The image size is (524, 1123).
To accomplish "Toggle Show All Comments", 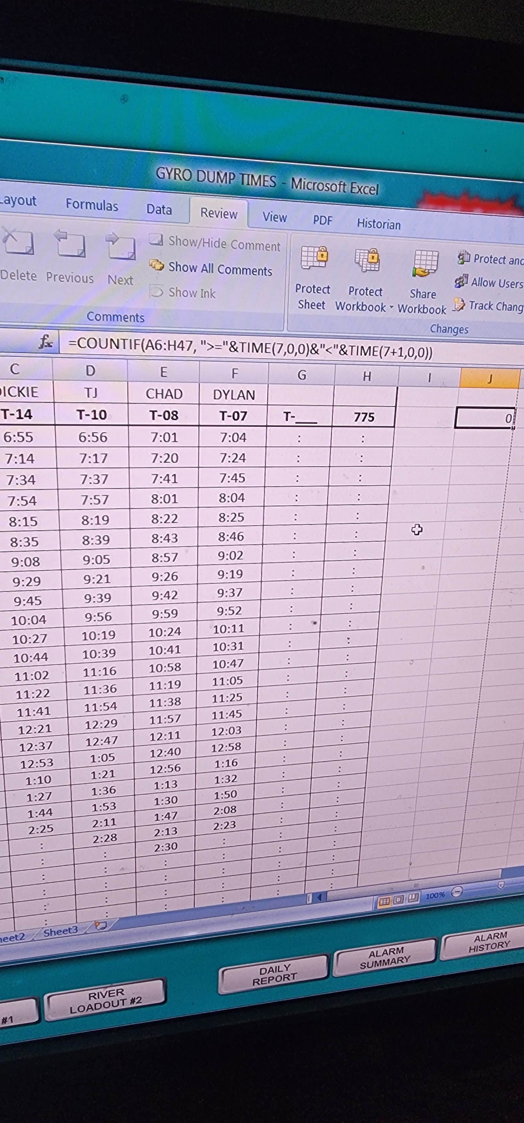I will (x=211, y=268).
